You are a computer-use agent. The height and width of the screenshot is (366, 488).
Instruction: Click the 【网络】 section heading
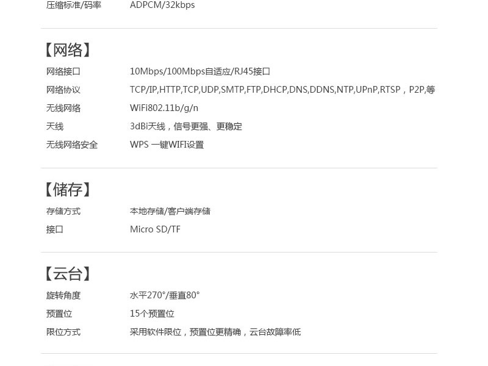click(68, 50)
